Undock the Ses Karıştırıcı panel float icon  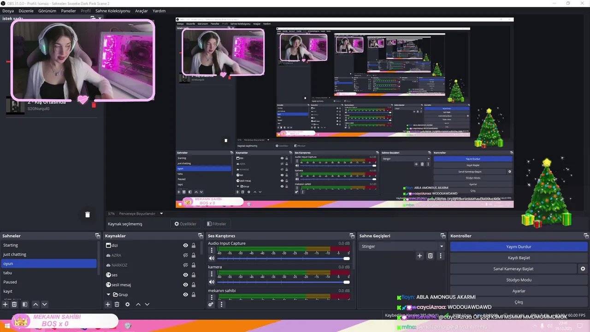coord(352,236)
